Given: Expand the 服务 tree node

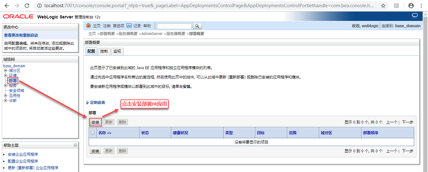Looking at the screenshot, I should 5,86.
